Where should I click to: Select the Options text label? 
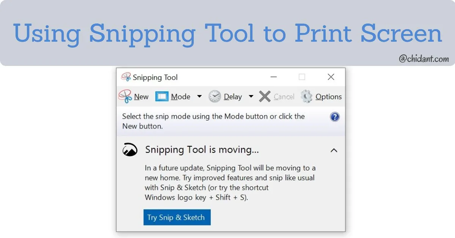329,97
